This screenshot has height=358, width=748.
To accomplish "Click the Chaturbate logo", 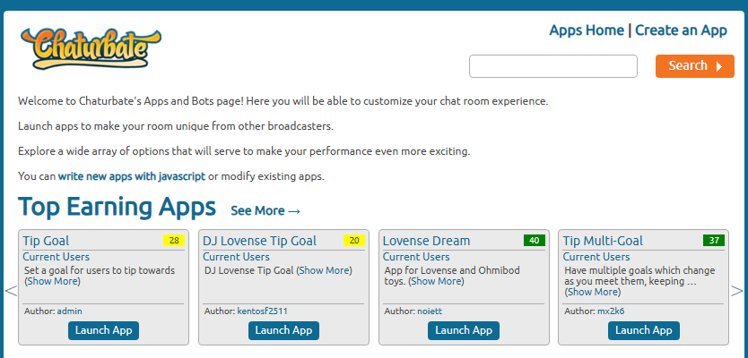I will pyautogui.click(x=91, y=48).
